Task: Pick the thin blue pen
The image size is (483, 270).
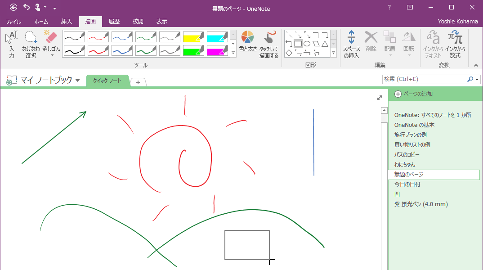Action: pos(122,37)
